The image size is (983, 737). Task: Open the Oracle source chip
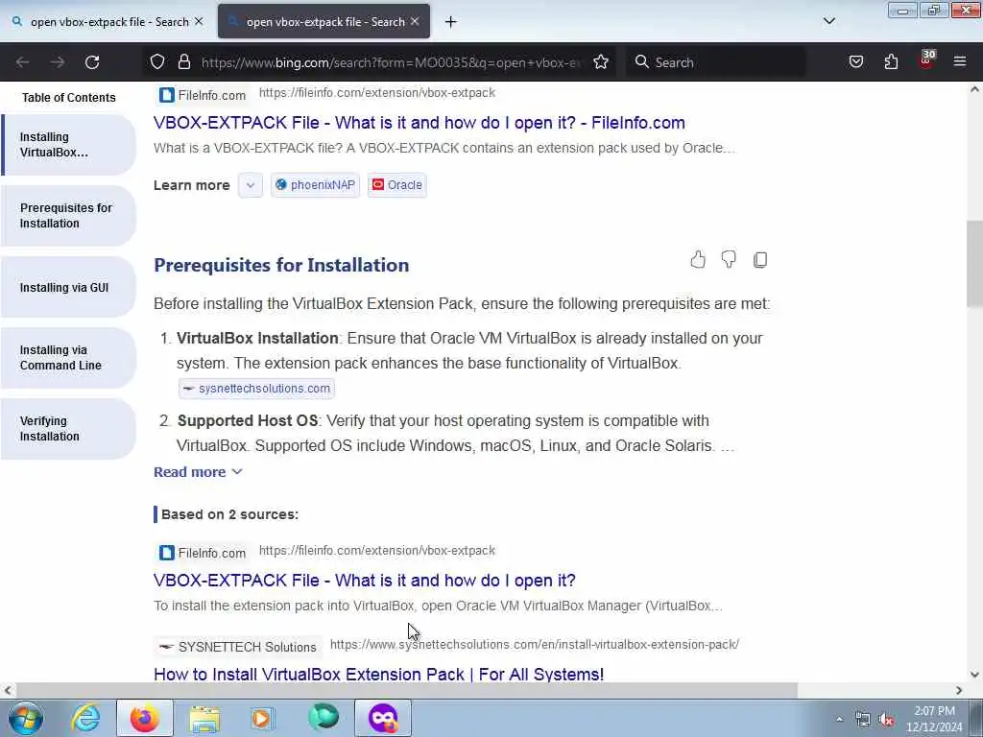click(397, 185)
